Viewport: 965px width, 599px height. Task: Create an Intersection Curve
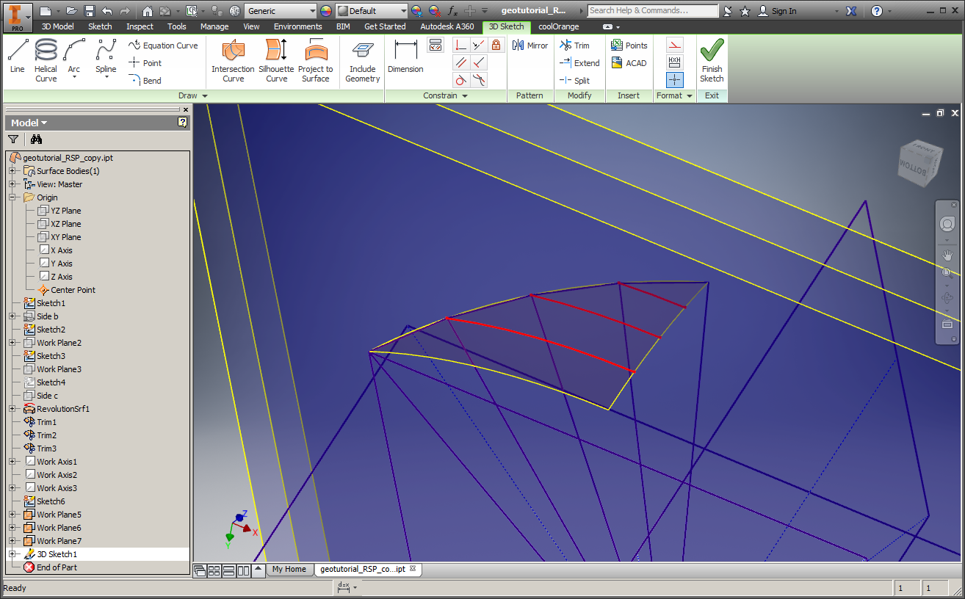click(x=233, y=60)
